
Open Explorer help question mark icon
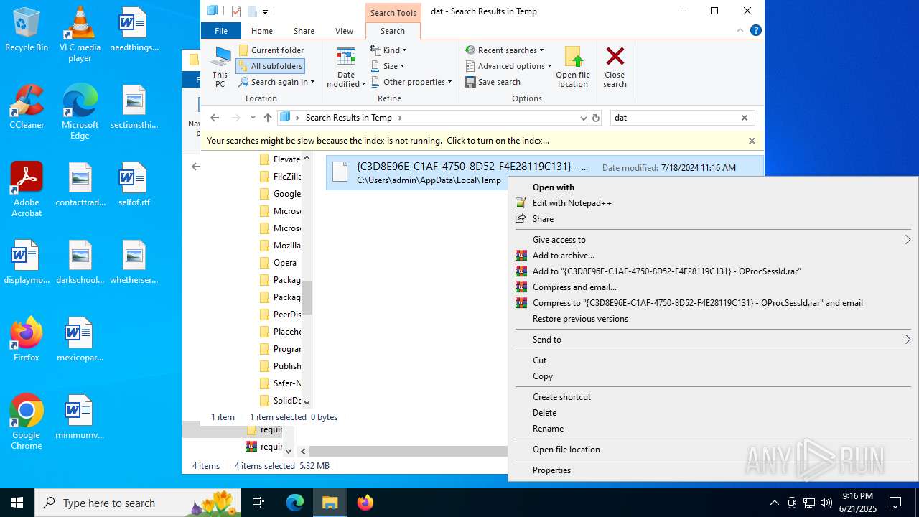[x=755, y=30]
